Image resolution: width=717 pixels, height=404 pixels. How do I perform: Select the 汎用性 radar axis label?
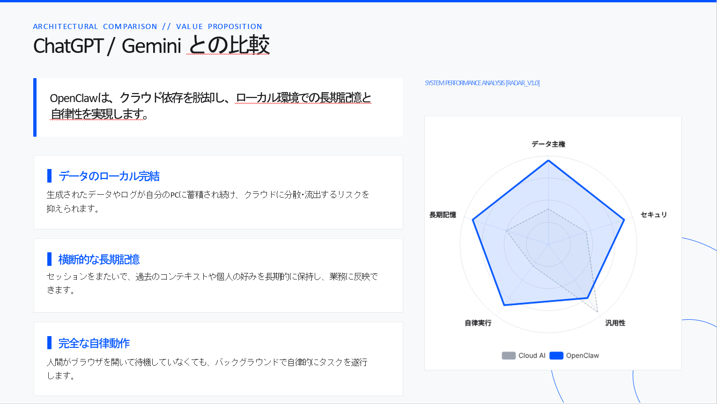coord(615,323)
